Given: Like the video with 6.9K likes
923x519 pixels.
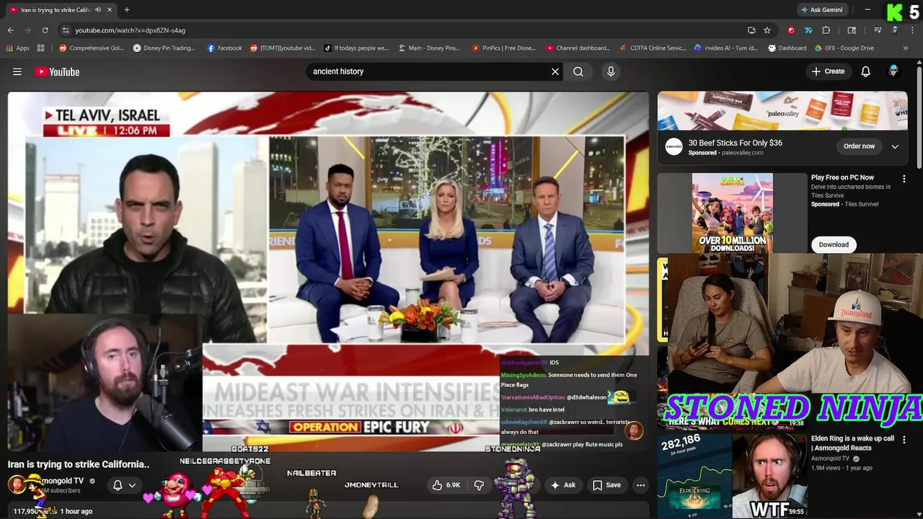Looking at the screenshot, I should 446,485.
